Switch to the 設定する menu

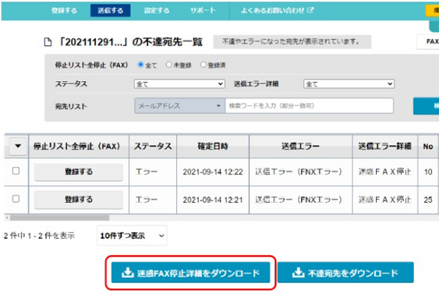click(157, 11)
